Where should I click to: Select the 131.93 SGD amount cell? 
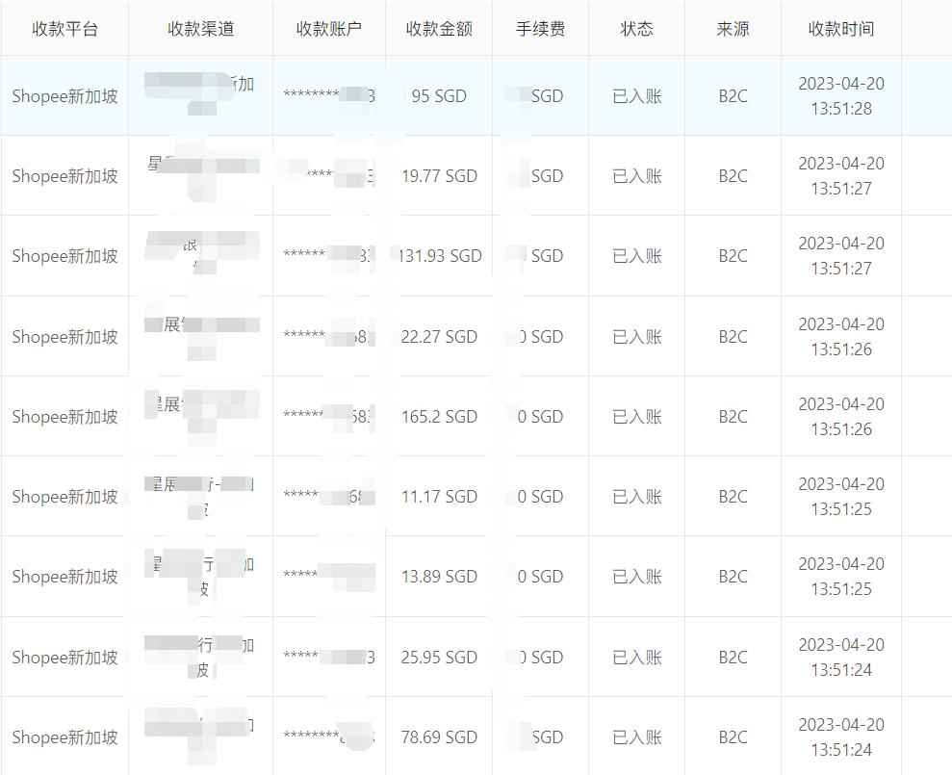click(440, 256)
